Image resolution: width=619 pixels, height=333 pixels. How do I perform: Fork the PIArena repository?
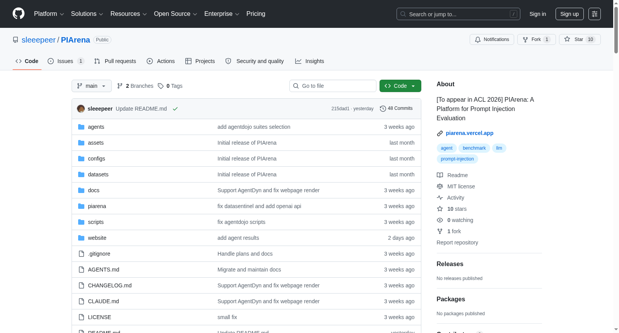(x=537, y=39)
